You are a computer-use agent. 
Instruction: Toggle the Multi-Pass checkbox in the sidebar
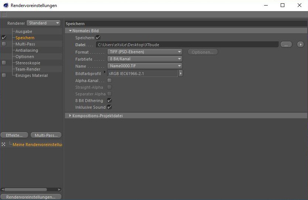(x=4, y=44)
